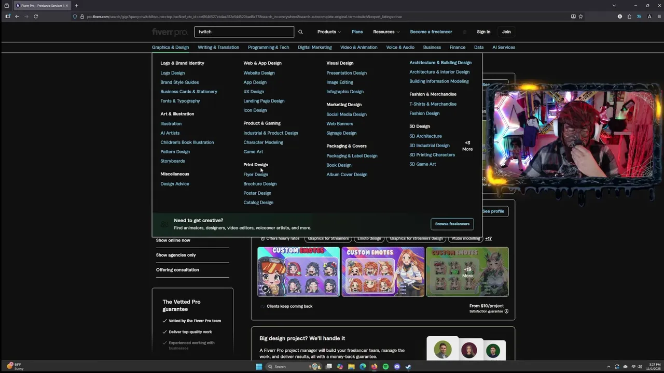Open the browser tab list dropdown
This screenshot has width=664, height=373.
click(614, 6)
